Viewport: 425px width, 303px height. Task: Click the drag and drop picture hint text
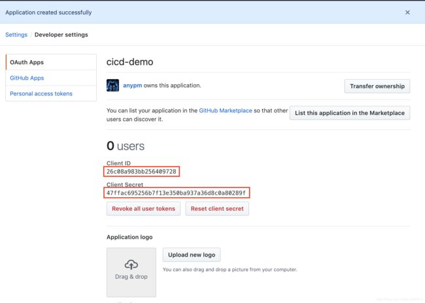(230, 270)
